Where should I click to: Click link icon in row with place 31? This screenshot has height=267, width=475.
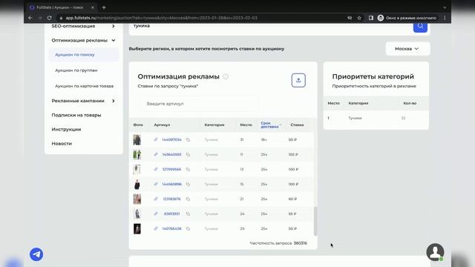pos(156,139)
